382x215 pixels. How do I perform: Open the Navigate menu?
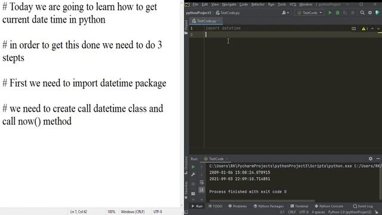pyautogui.click(x=229, y=4)
